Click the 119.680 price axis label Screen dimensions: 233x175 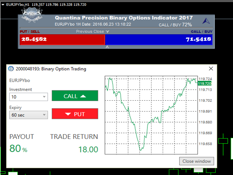[205, 122]
